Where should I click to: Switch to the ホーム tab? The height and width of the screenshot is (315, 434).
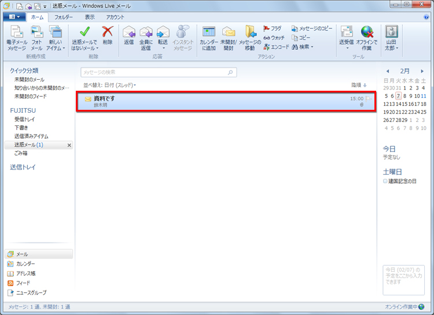click(38, 17)
